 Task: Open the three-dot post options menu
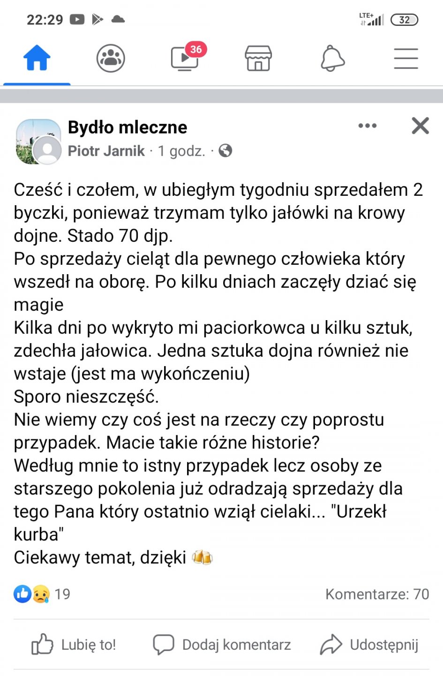click(x=367, y=126)
